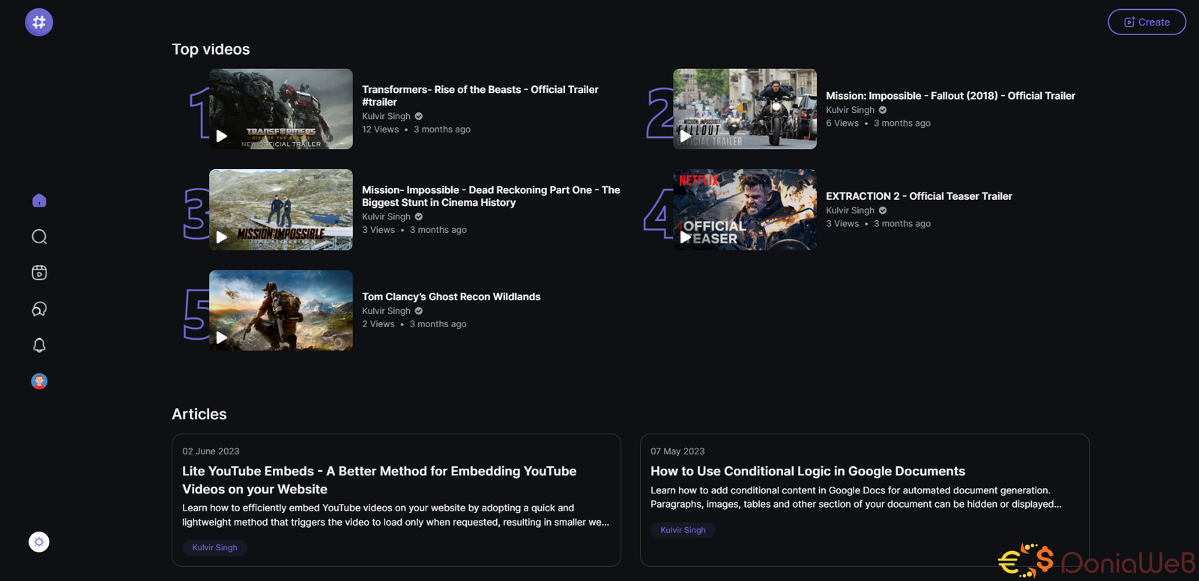1199x581 pixels.
Task: Play the Extraction 2 teaser video
Action: click(685, 237)
